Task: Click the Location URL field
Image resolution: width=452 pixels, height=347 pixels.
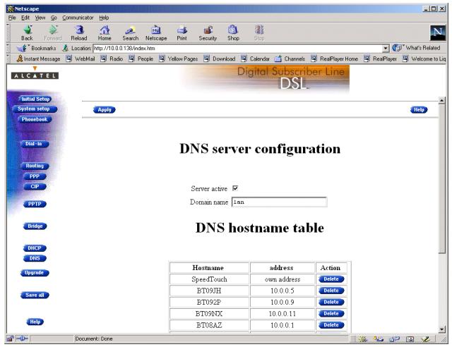Action: tap(238, 49)
